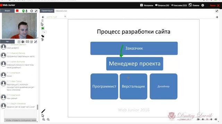Pick the green color swatch
The height and width of the screenshot is (124, 222).
point(43,28)
